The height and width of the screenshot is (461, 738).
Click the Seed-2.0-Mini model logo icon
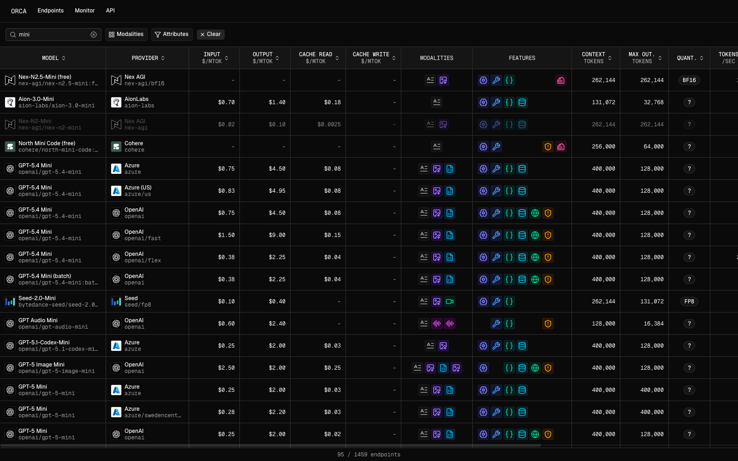click(10, 301)
